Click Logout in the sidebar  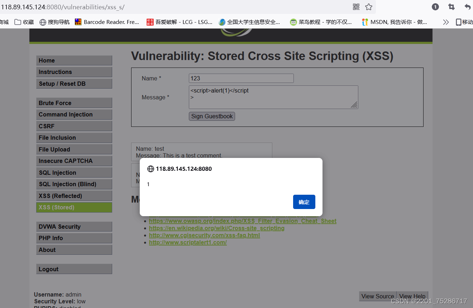pyautogui.click(x=74, y=269)
